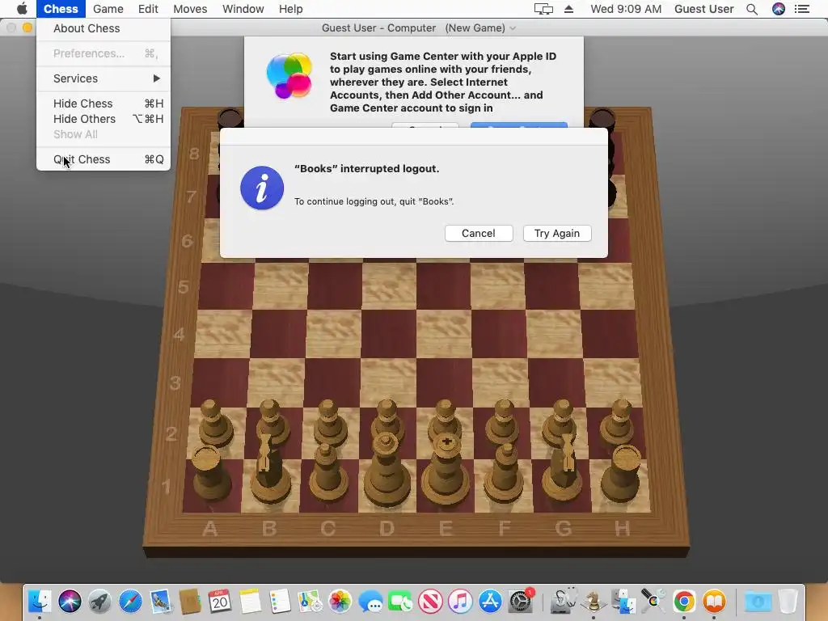The width and height of the screenshot is (828, 621).
Task: Expand title dropdown chevron beside (New Game)
Action: click(x=512, y=28)
